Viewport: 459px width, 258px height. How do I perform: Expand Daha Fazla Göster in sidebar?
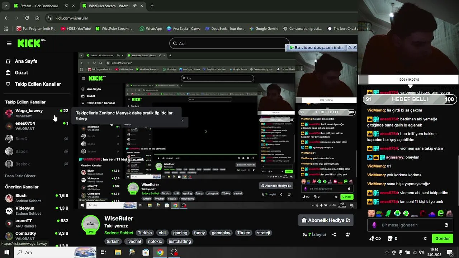point(20,176)
